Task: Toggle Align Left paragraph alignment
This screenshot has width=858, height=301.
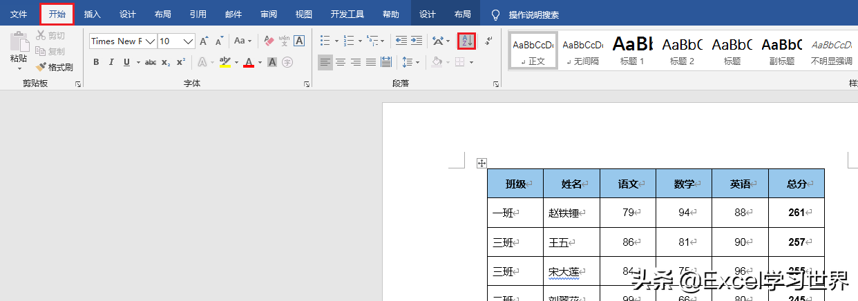Action: [325, 62]
